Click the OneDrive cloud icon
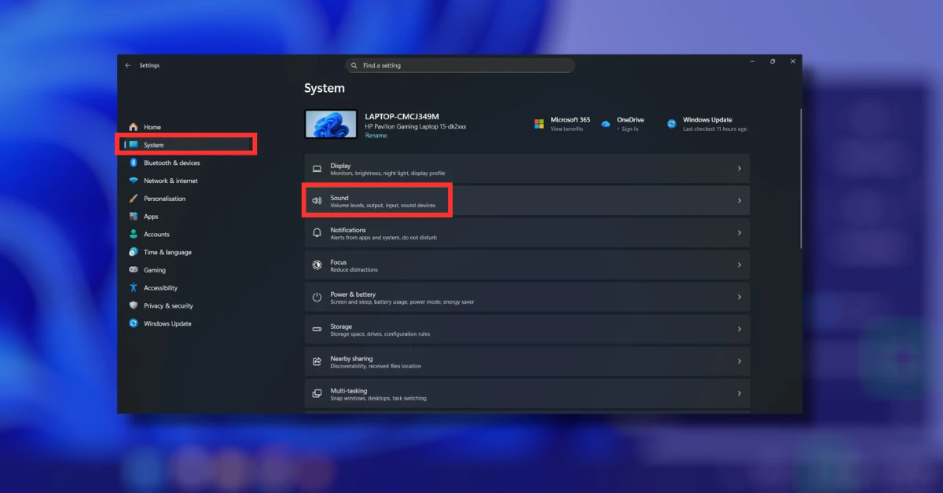The width and height of the screenshot is (943, 493). click(x=605, y=123)
